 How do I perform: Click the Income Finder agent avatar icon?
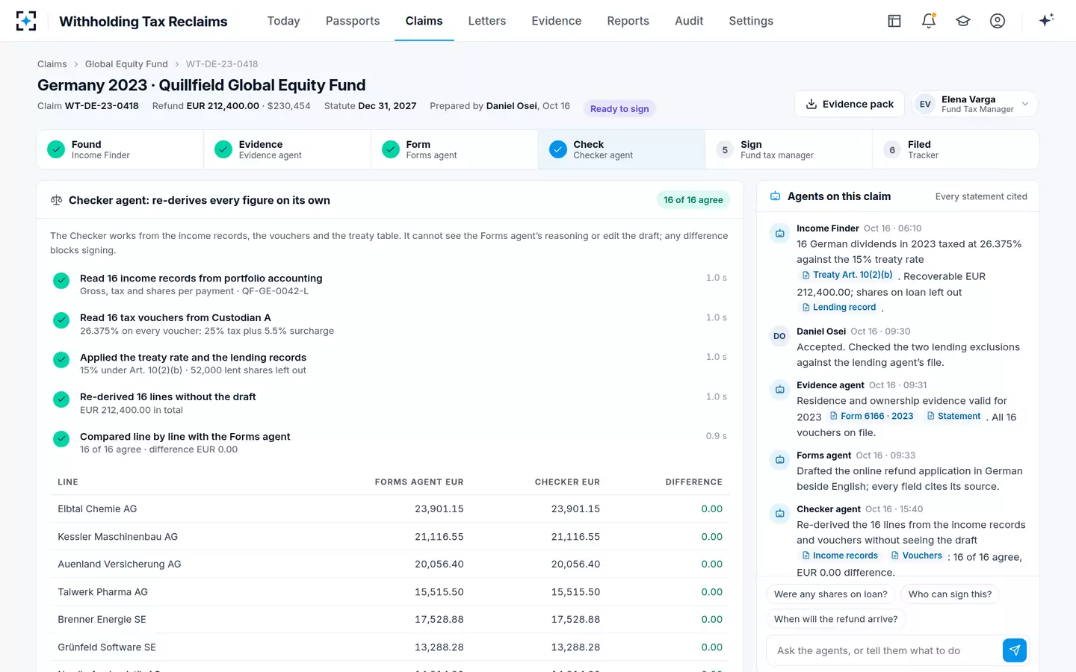[779, 233]
